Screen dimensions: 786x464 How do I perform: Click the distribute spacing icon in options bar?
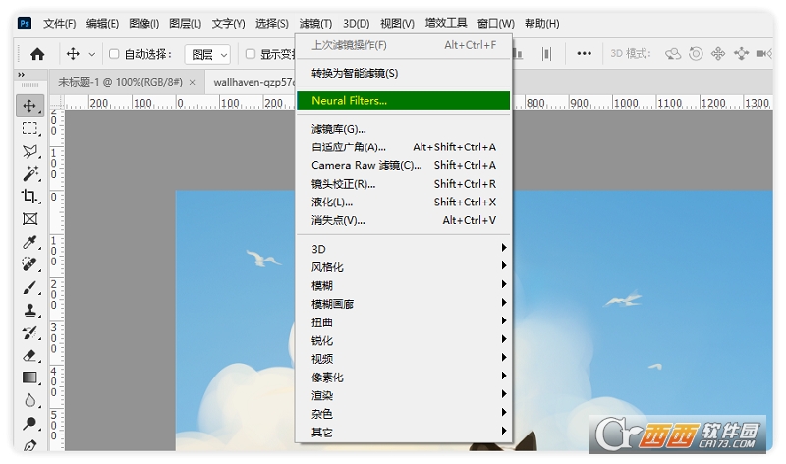point(547,54)
